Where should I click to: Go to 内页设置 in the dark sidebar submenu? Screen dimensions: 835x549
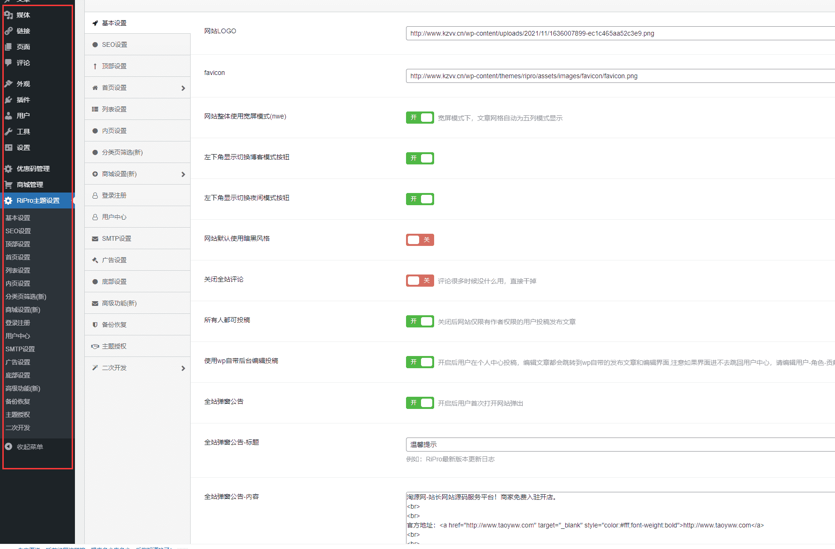click(x=18, y=283)
